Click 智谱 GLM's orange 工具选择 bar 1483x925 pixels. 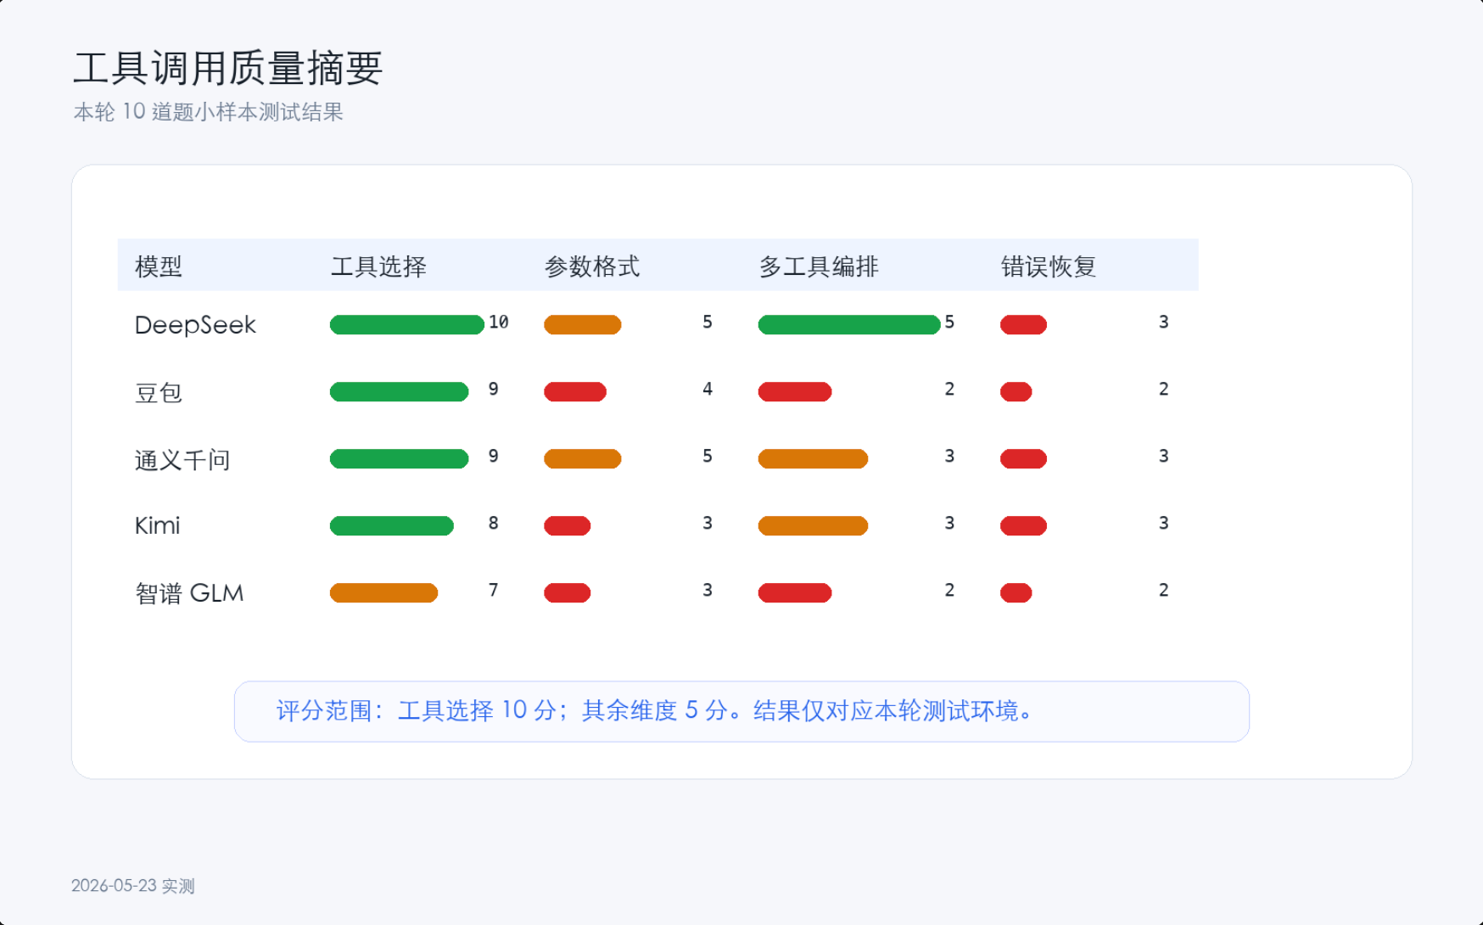point(384,593)
